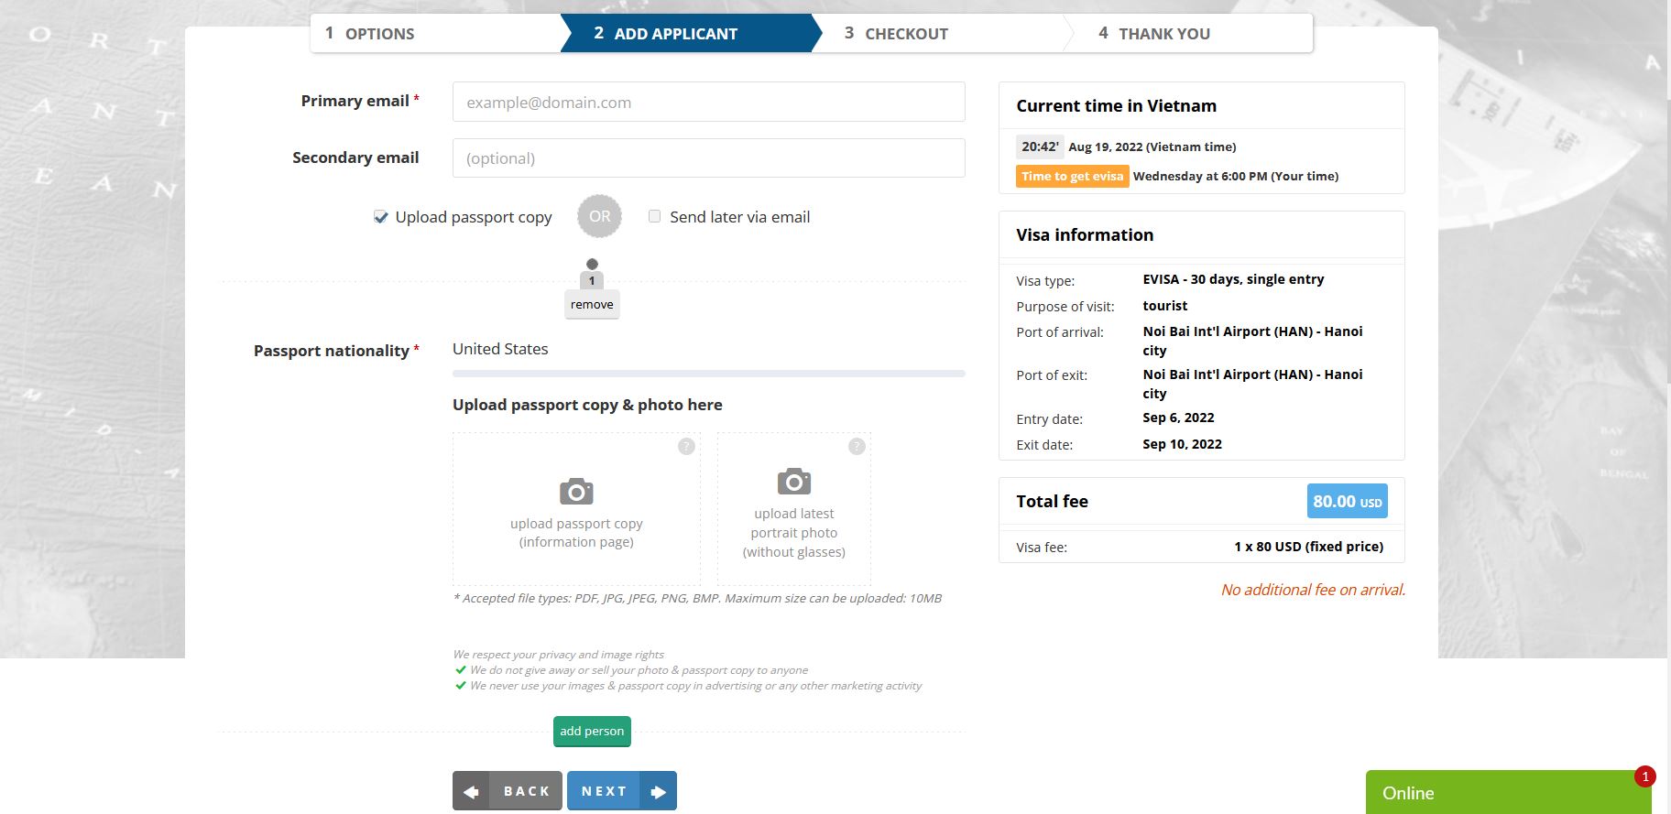Viewport: 1671px width, 814px height.
Task: Open help icon on passport copy box
Action: coord(686,446)
